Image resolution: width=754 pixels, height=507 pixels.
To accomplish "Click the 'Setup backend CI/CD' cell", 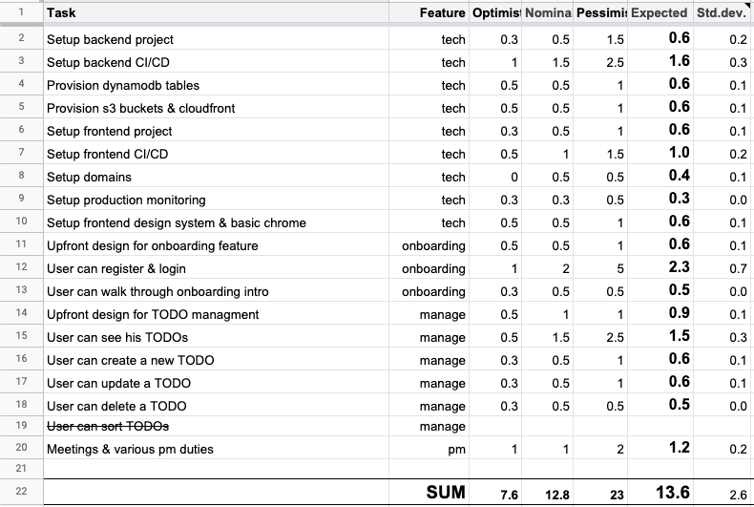I will 216,61.
